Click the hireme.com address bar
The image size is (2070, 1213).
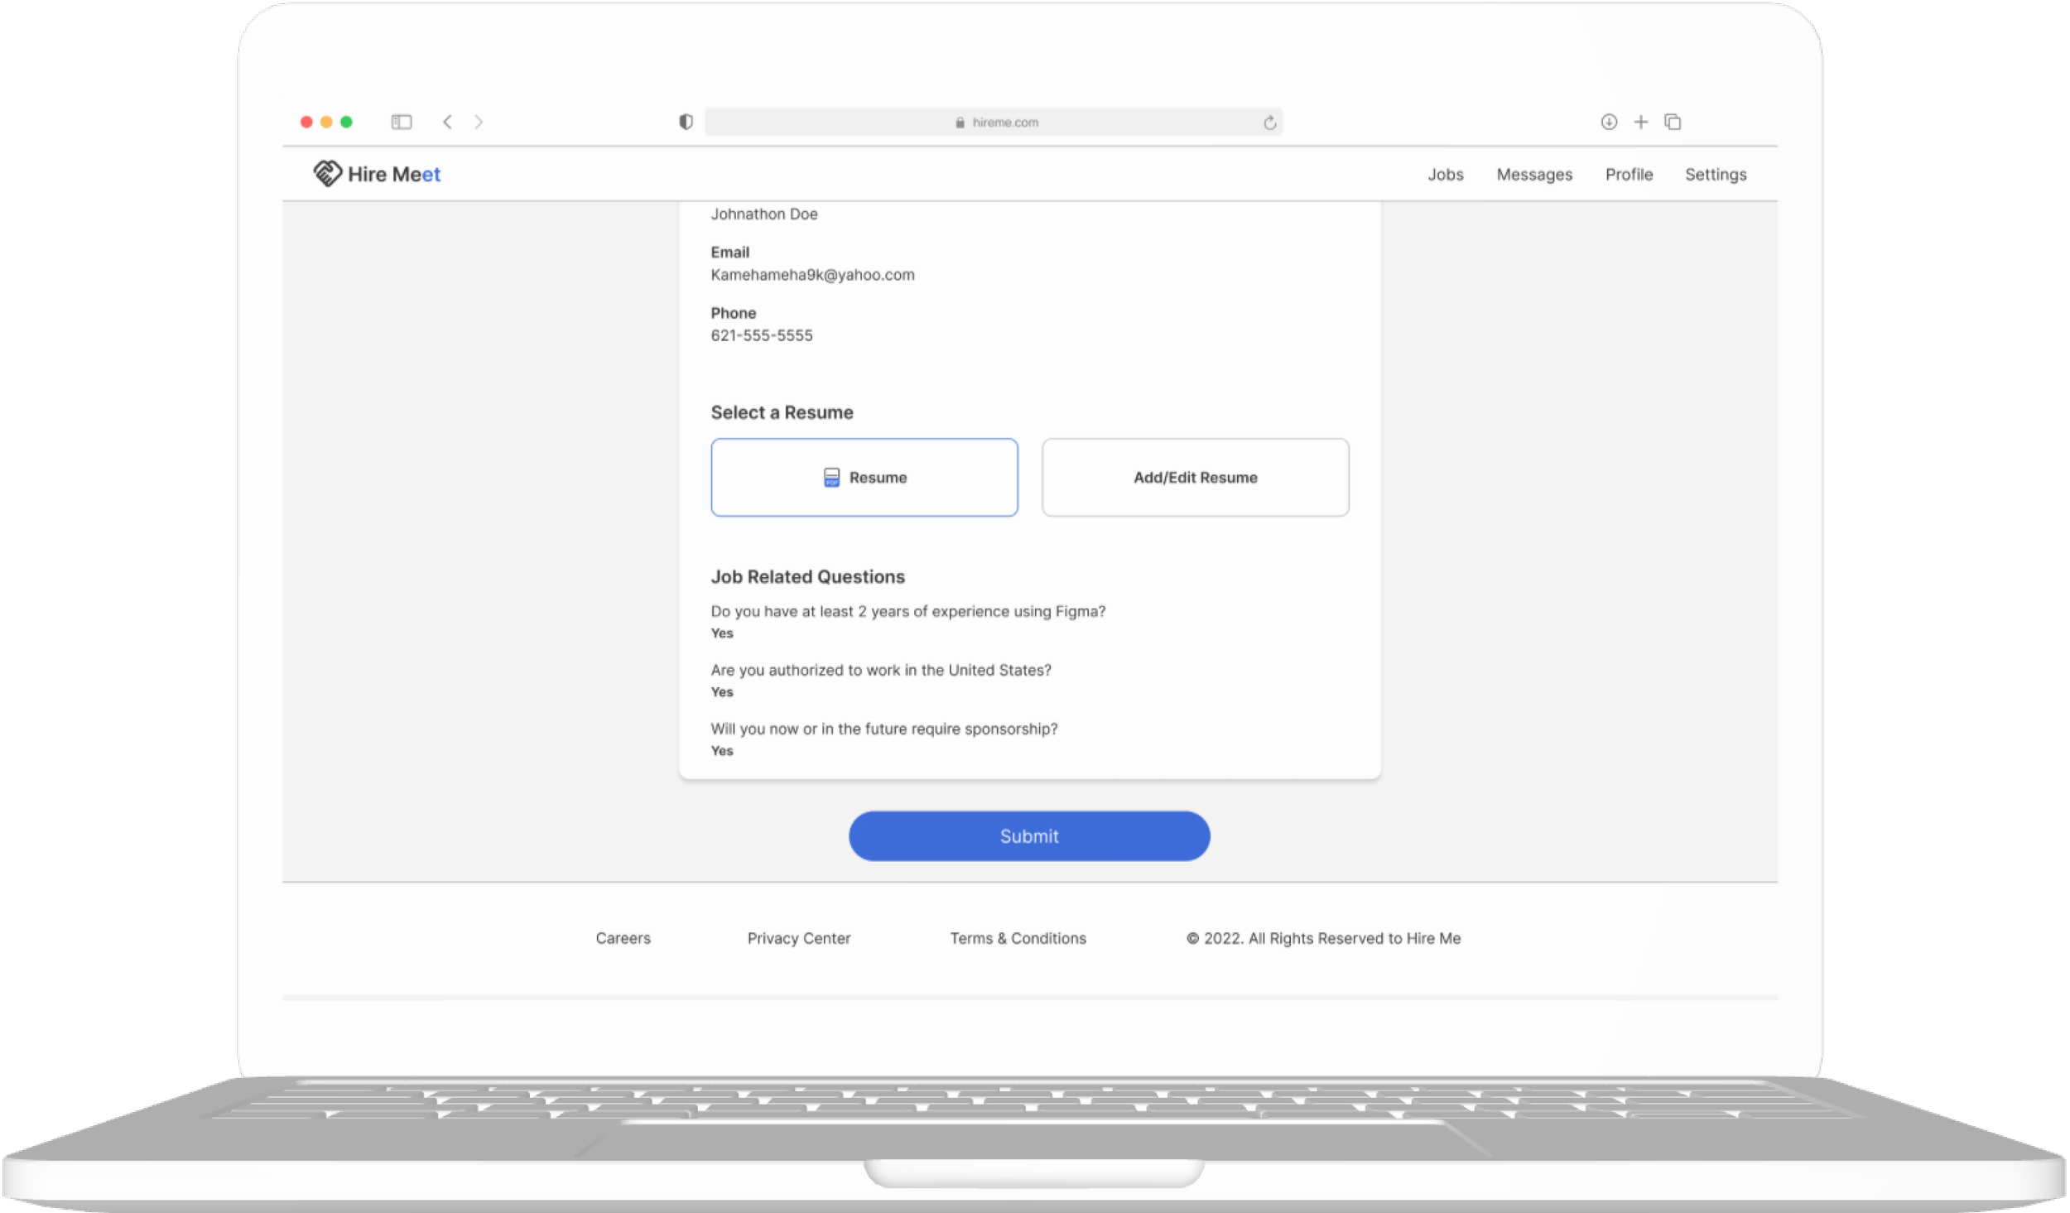coord(994,122)
